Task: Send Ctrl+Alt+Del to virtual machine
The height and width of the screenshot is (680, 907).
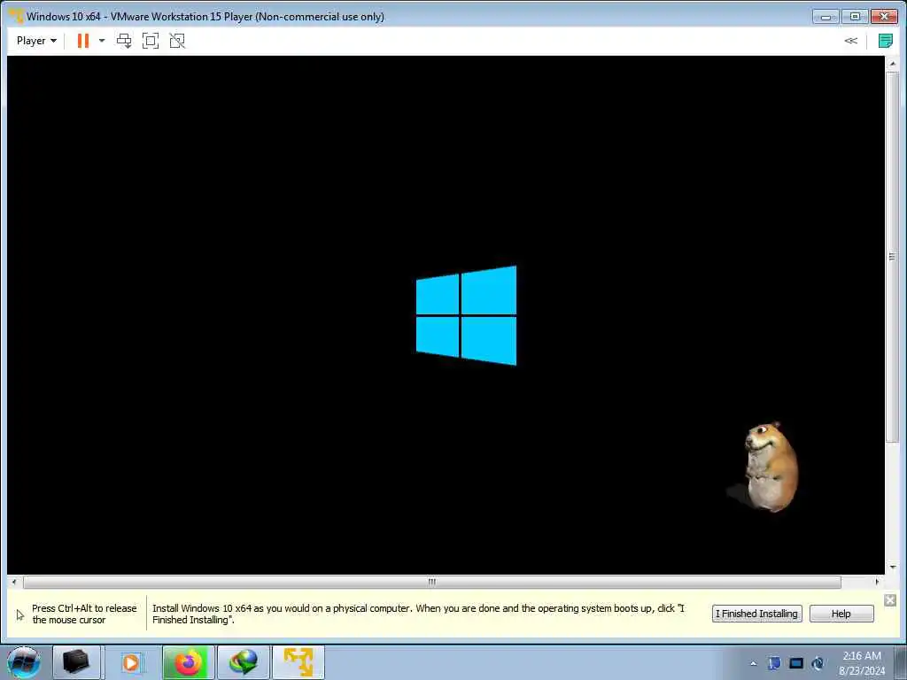Action: (x=124, y=41)
